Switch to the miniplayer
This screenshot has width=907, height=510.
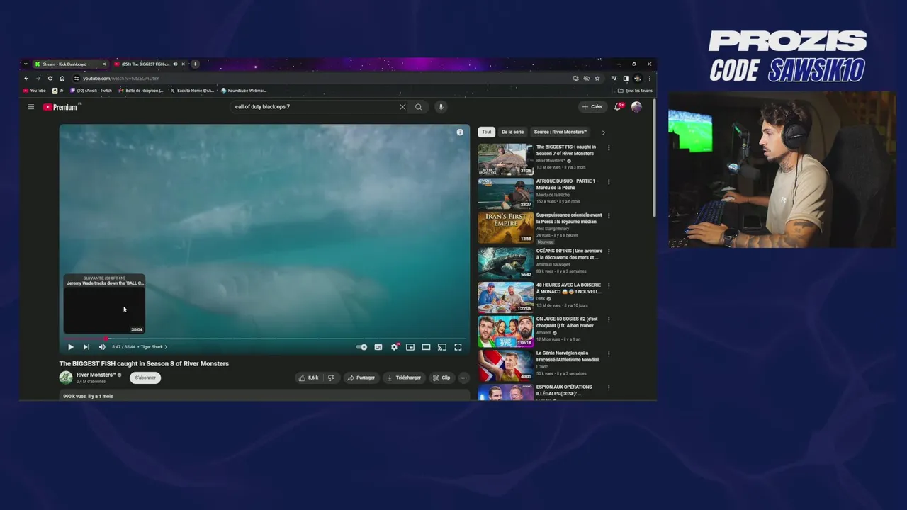410,347
